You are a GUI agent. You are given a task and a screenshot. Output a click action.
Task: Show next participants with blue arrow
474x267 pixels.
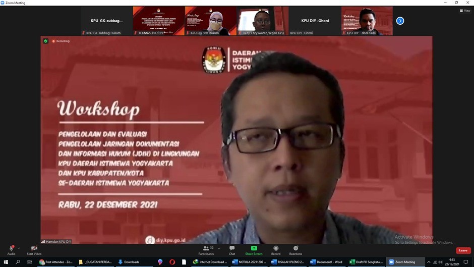[400, 21]
